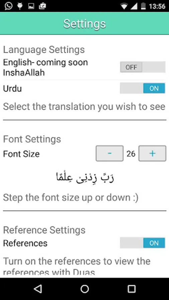Image resolution: width=169 pixels, height=300 pixels.
Task: Toggle the English translation switch
Action: pyautogui.click(x=143, y=67)
